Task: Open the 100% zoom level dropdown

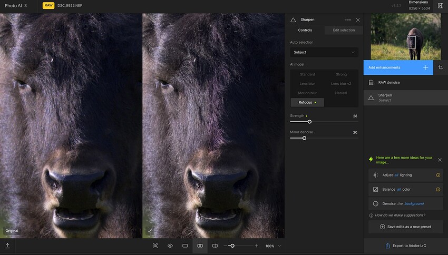Action: [x=273, y=246]
